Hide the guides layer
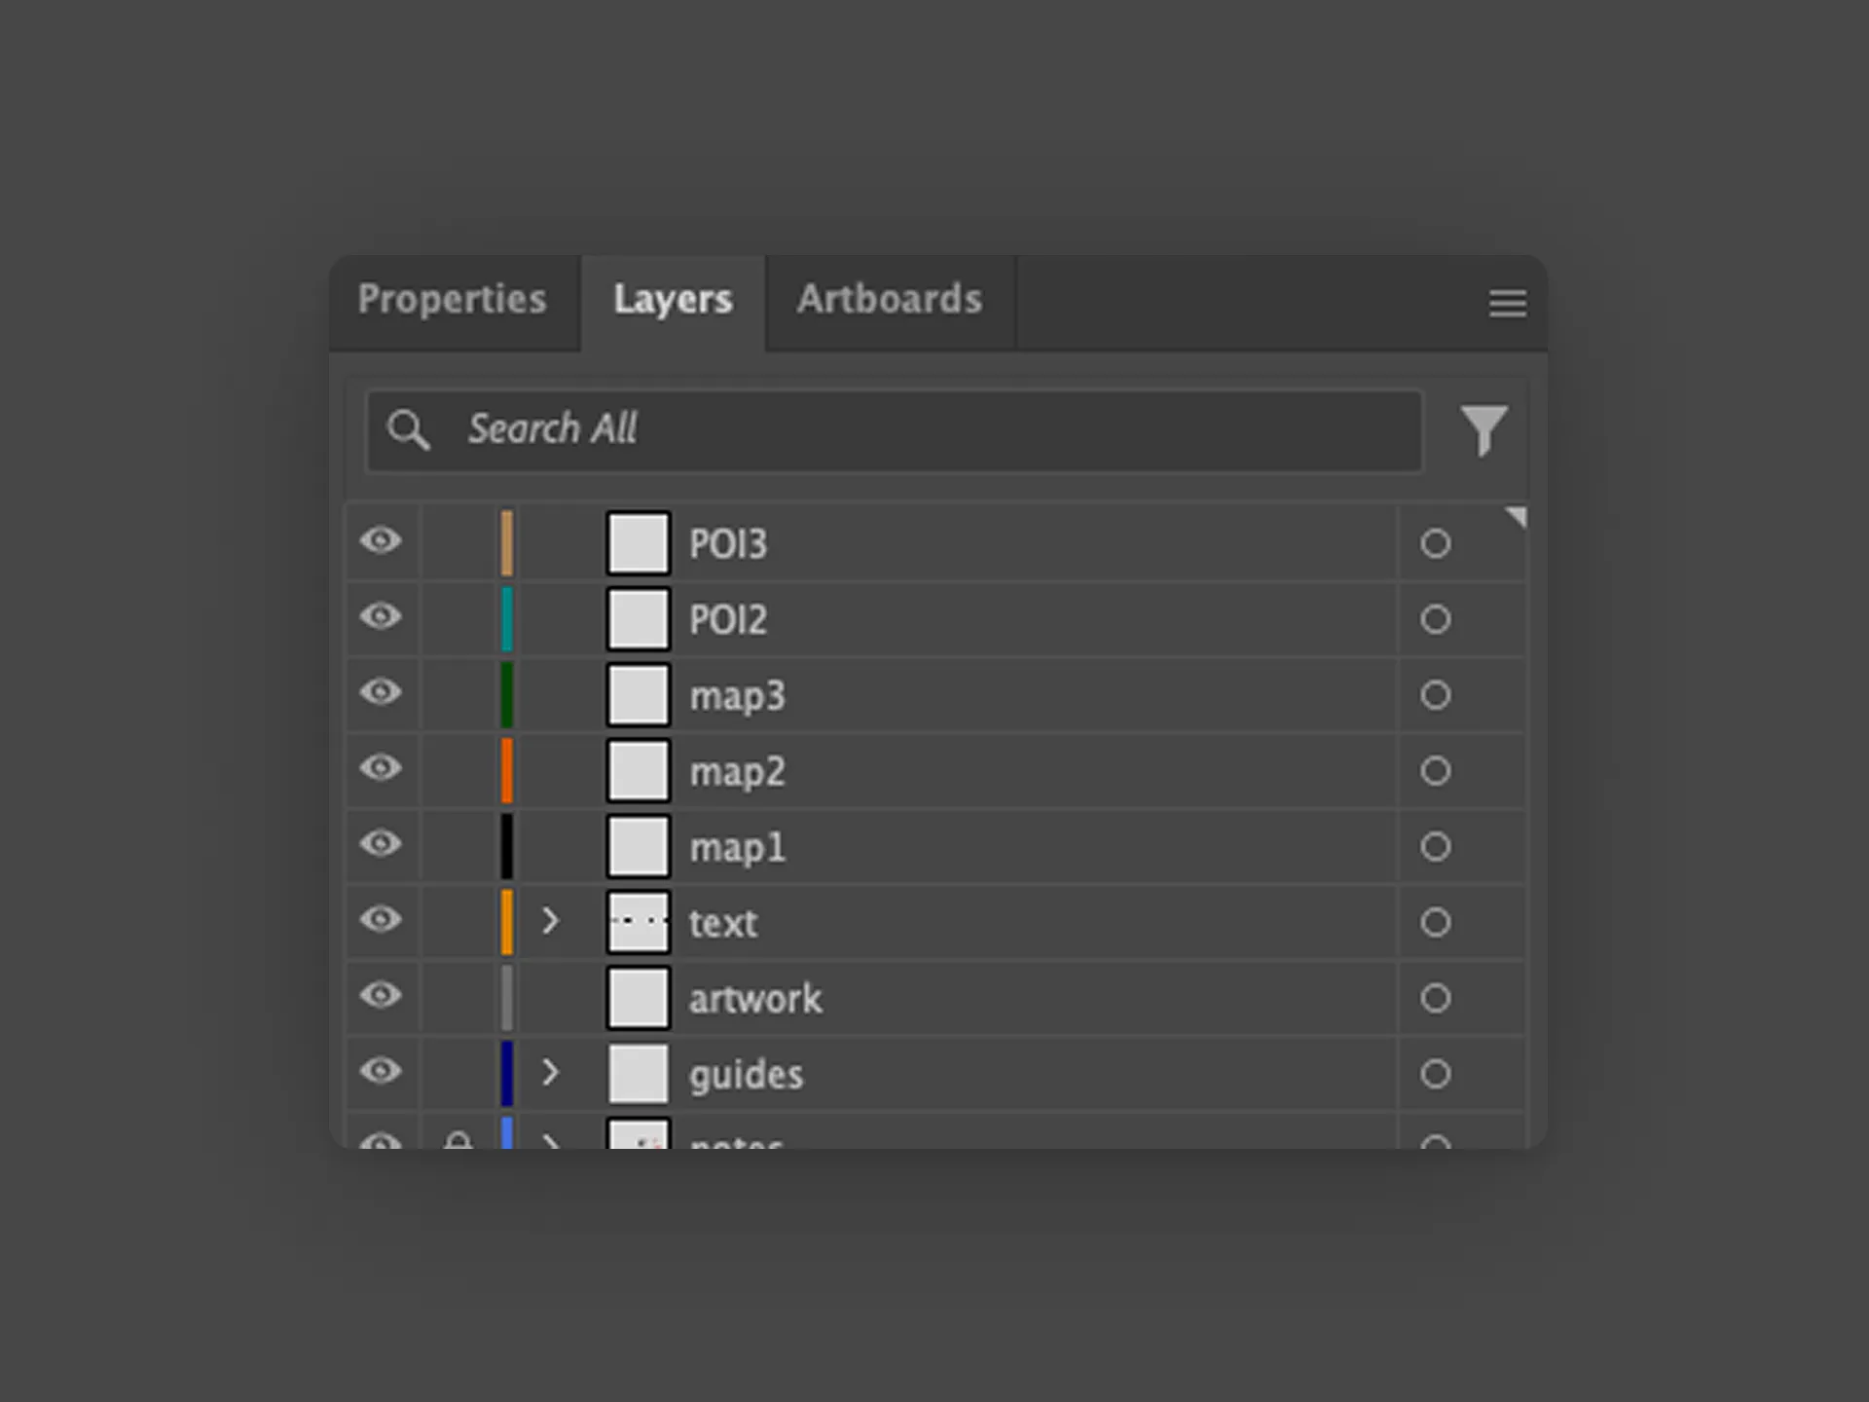1869x1402 pixels. pos(382,1073)
